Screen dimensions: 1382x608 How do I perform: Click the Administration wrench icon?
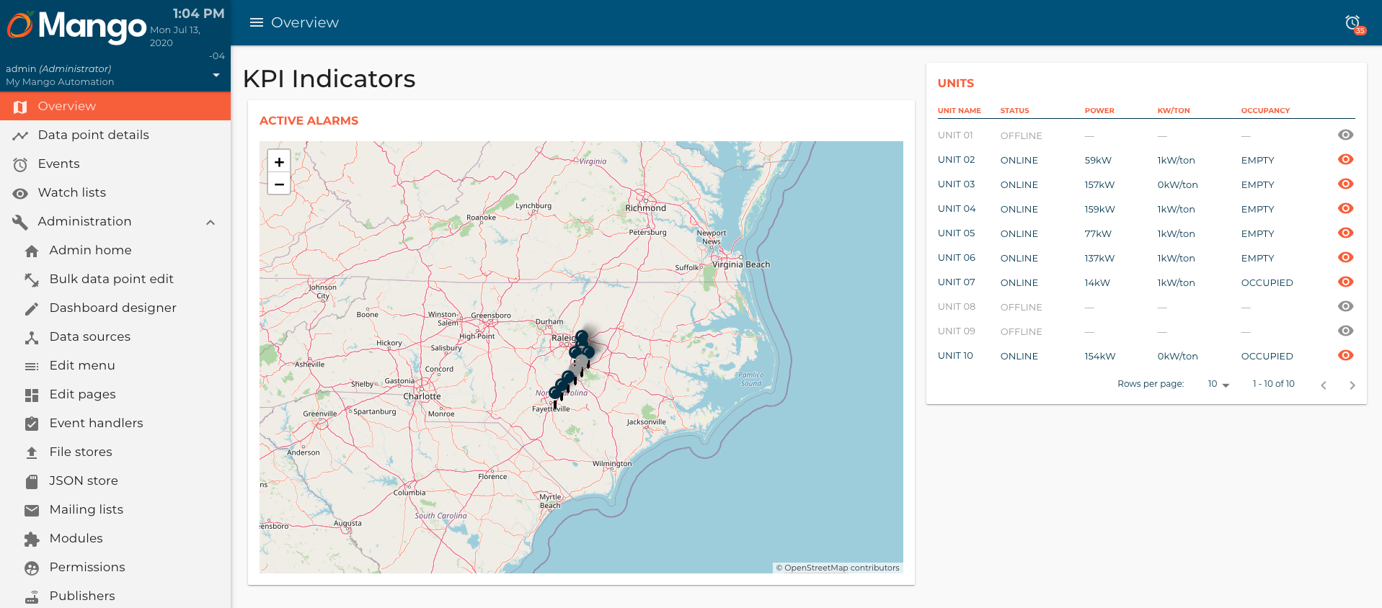tap(20, 222)
